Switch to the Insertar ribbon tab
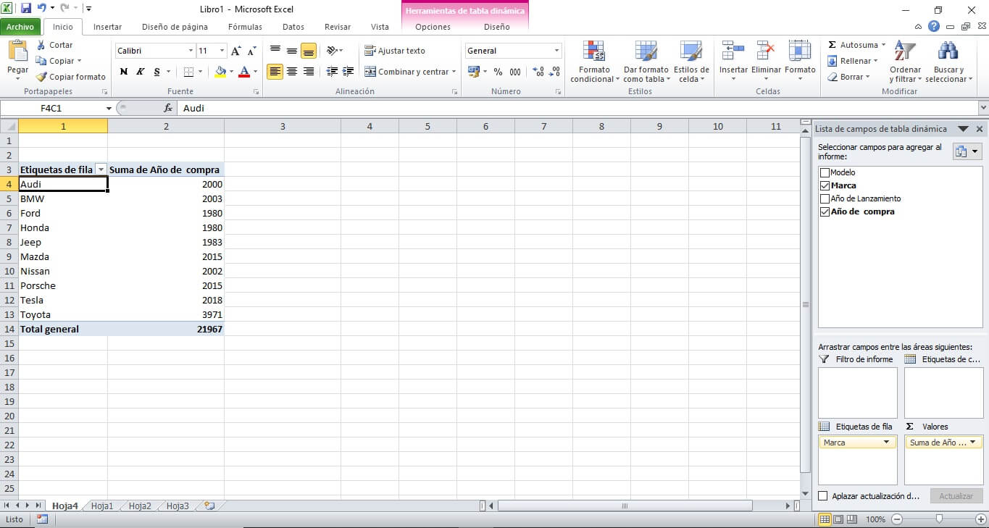The height and width of the screenshot is (528, 989). tap(108, 27)
